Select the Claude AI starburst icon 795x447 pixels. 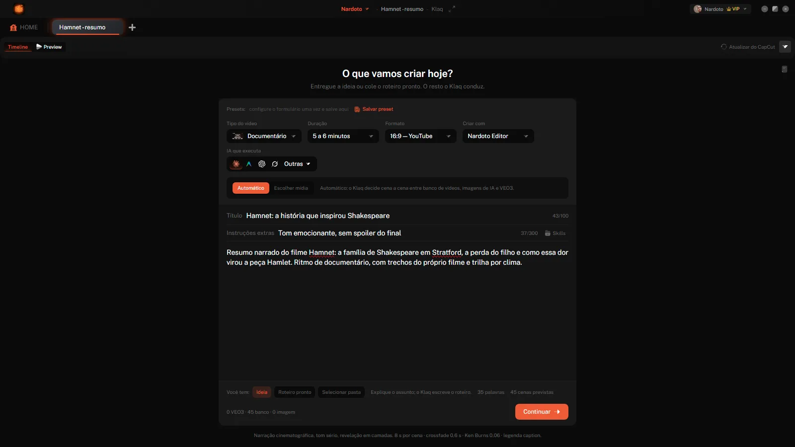236,164
